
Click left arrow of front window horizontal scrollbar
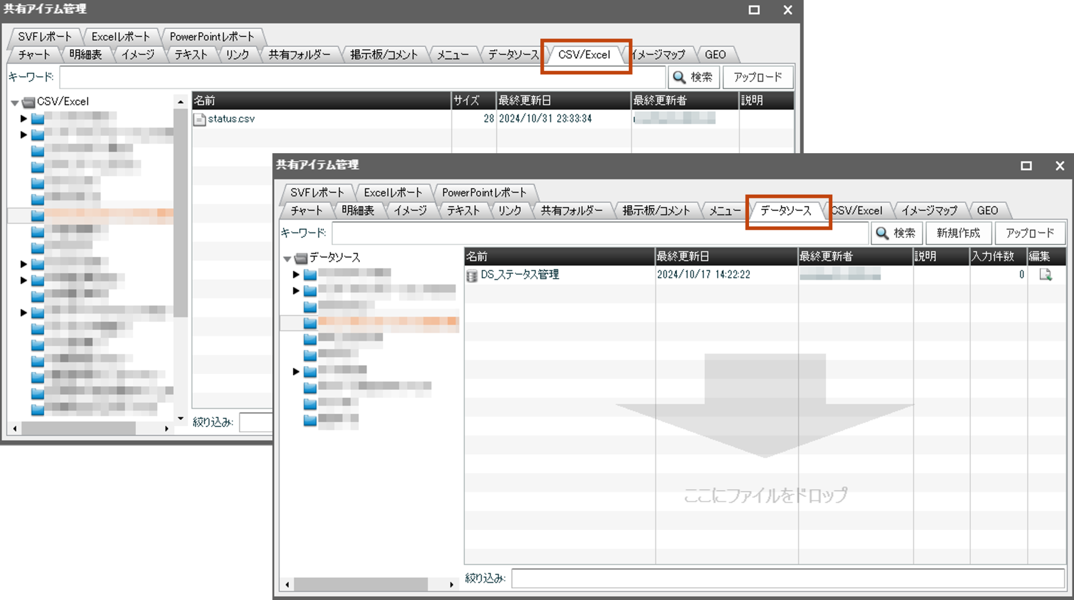click(288, 585)
